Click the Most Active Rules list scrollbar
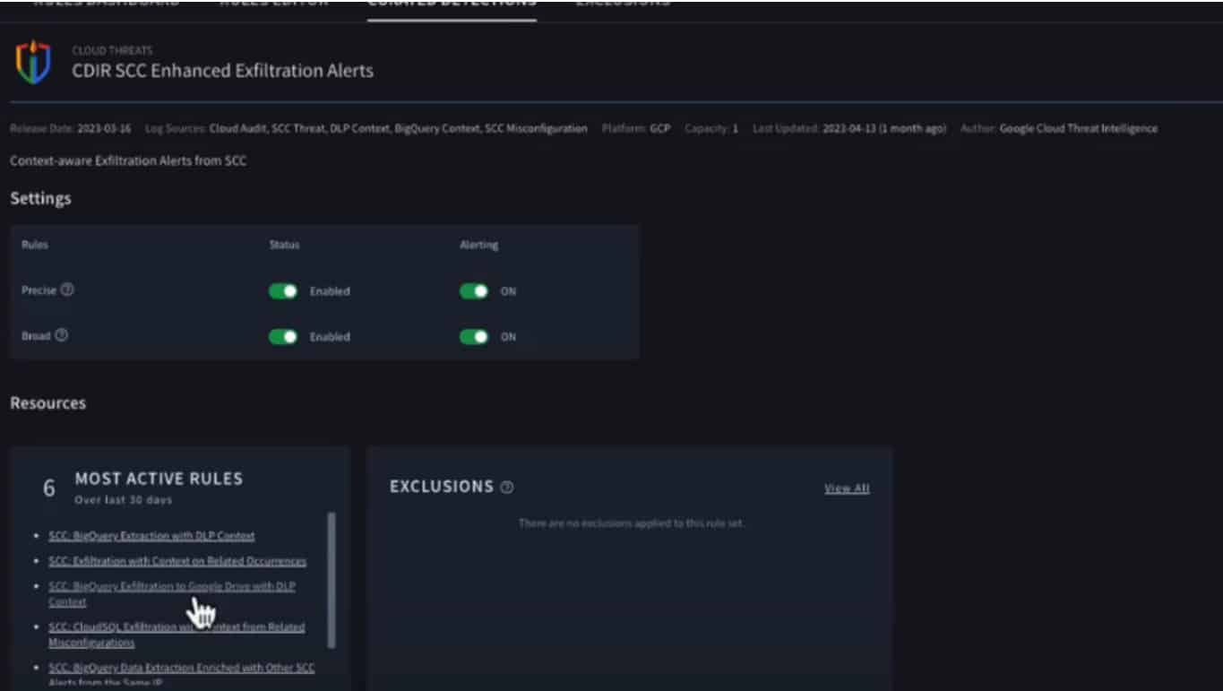 pyautogui.click(x=332, y=580)
